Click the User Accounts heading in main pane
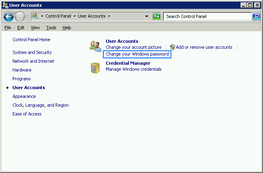The image size is (263, 173). [x=122, y=41]
